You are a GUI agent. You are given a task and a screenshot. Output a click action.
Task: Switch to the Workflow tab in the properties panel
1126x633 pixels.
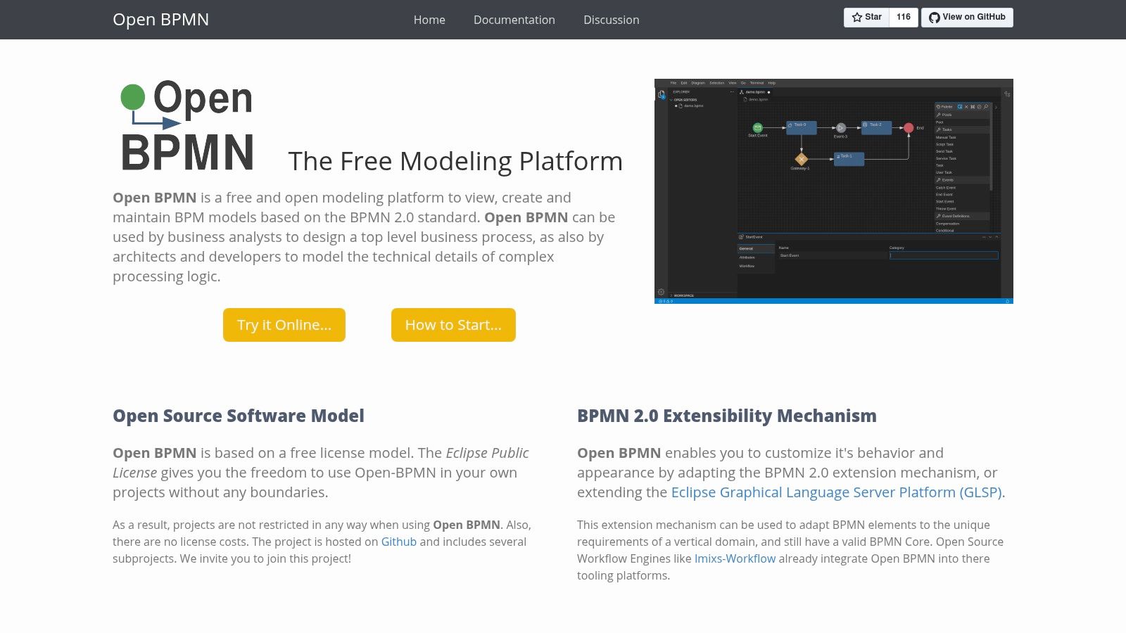747,266
